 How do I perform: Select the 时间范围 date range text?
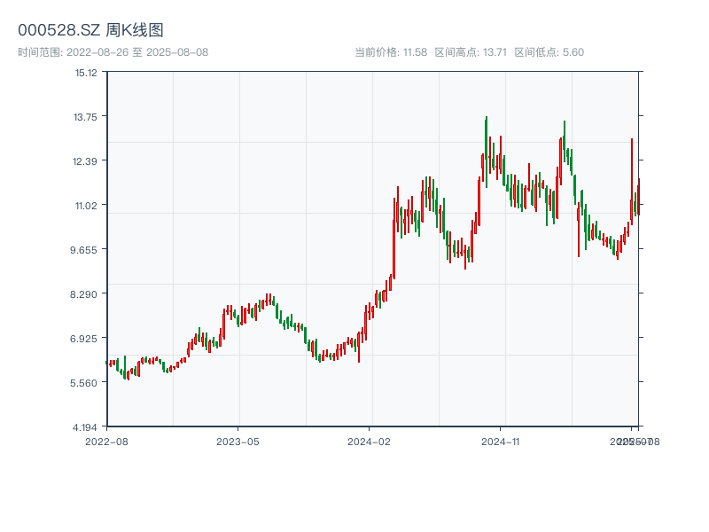point(113,52)
